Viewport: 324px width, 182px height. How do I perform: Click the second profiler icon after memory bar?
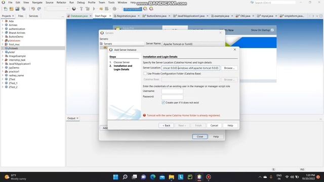pos(151,9)
